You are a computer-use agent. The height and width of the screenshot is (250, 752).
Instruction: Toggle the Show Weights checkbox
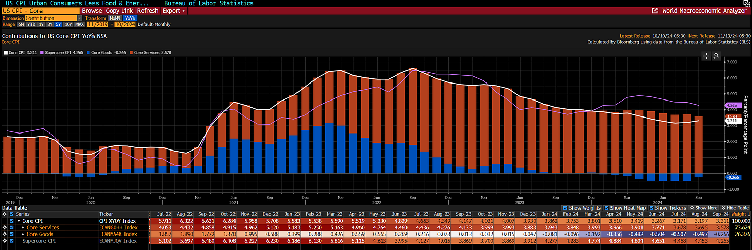point(565,208)
